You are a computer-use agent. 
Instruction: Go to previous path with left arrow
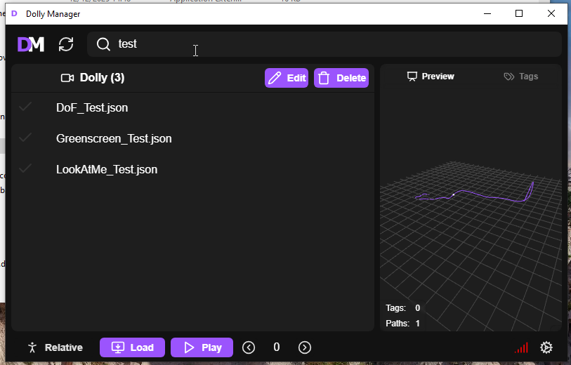[x=249, y=347]
